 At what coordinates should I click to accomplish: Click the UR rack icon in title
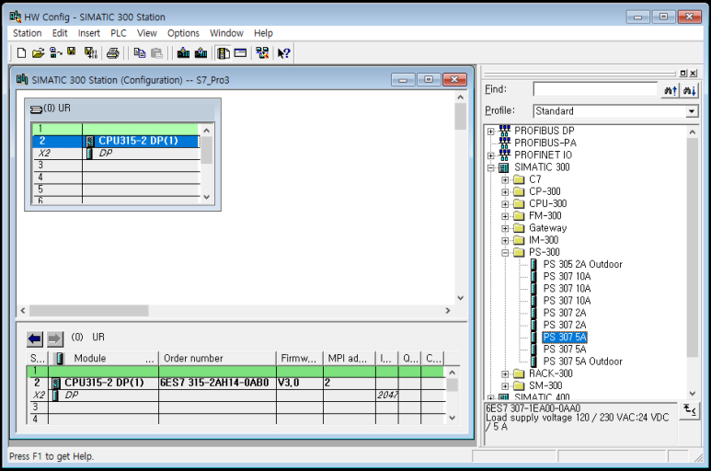pyautogui.click(x=36, y=109)
